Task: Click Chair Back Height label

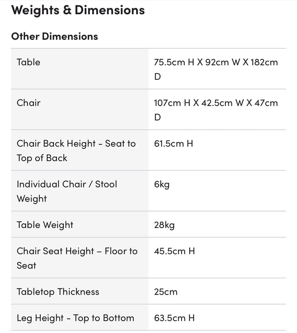Action: (x=76, y=151)
